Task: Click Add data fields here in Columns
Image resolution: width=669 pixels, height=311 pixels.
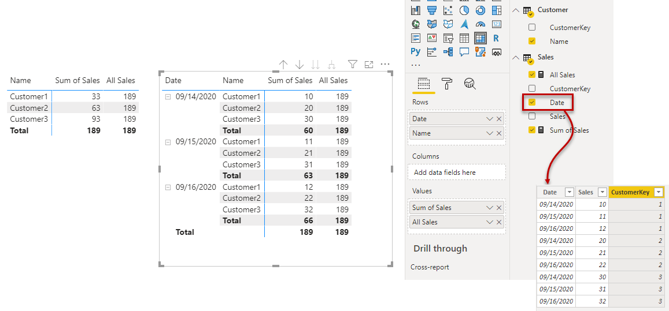Action: (x=457, y=172)
